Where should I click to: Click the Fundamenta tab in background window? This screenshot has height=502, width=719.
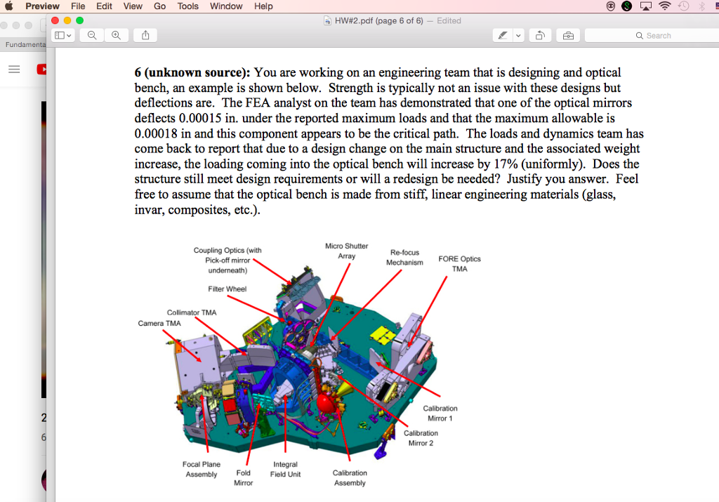[25, 44]
